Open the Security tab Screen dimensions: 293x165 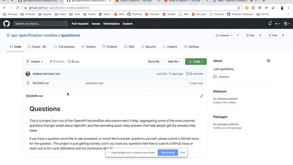tap(148, 47)
